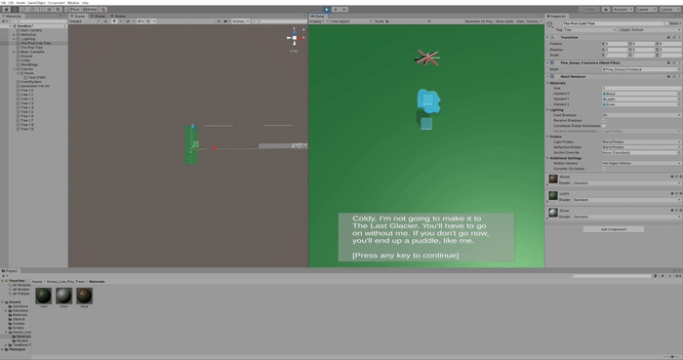The width and height of the screenshot is (683, 360).
Task: Enable Contribute Global Illumination checkbox
Action: tap(604, 126)
